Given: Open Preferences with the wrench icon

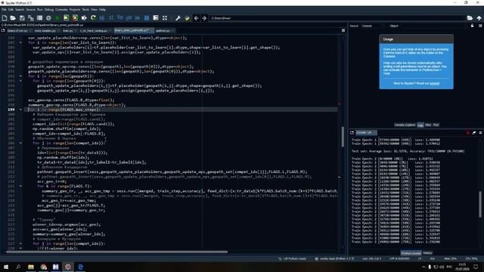Looking at the screenshot, I should tap(178, 18).
